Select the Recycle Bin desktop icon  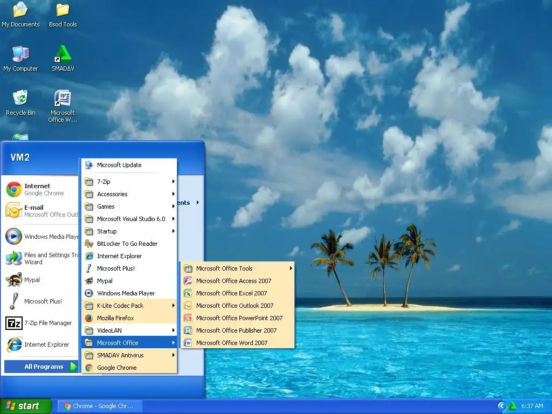click(20, 98)
